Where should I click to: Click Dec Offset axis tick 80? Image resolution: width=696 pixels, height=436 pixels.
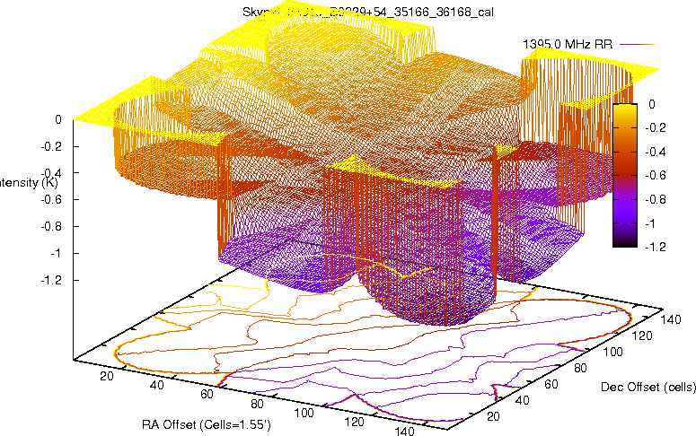pos(580,368)
